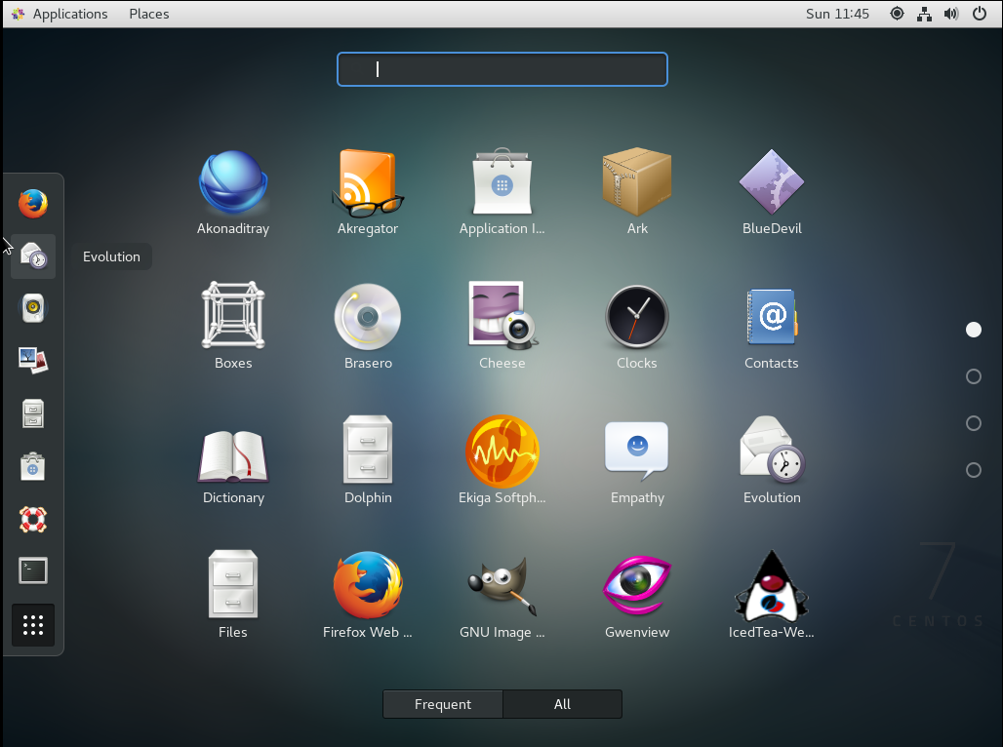Open the Show Applications grid icon
Viewport: 1003px width, 747px height.
32,624
